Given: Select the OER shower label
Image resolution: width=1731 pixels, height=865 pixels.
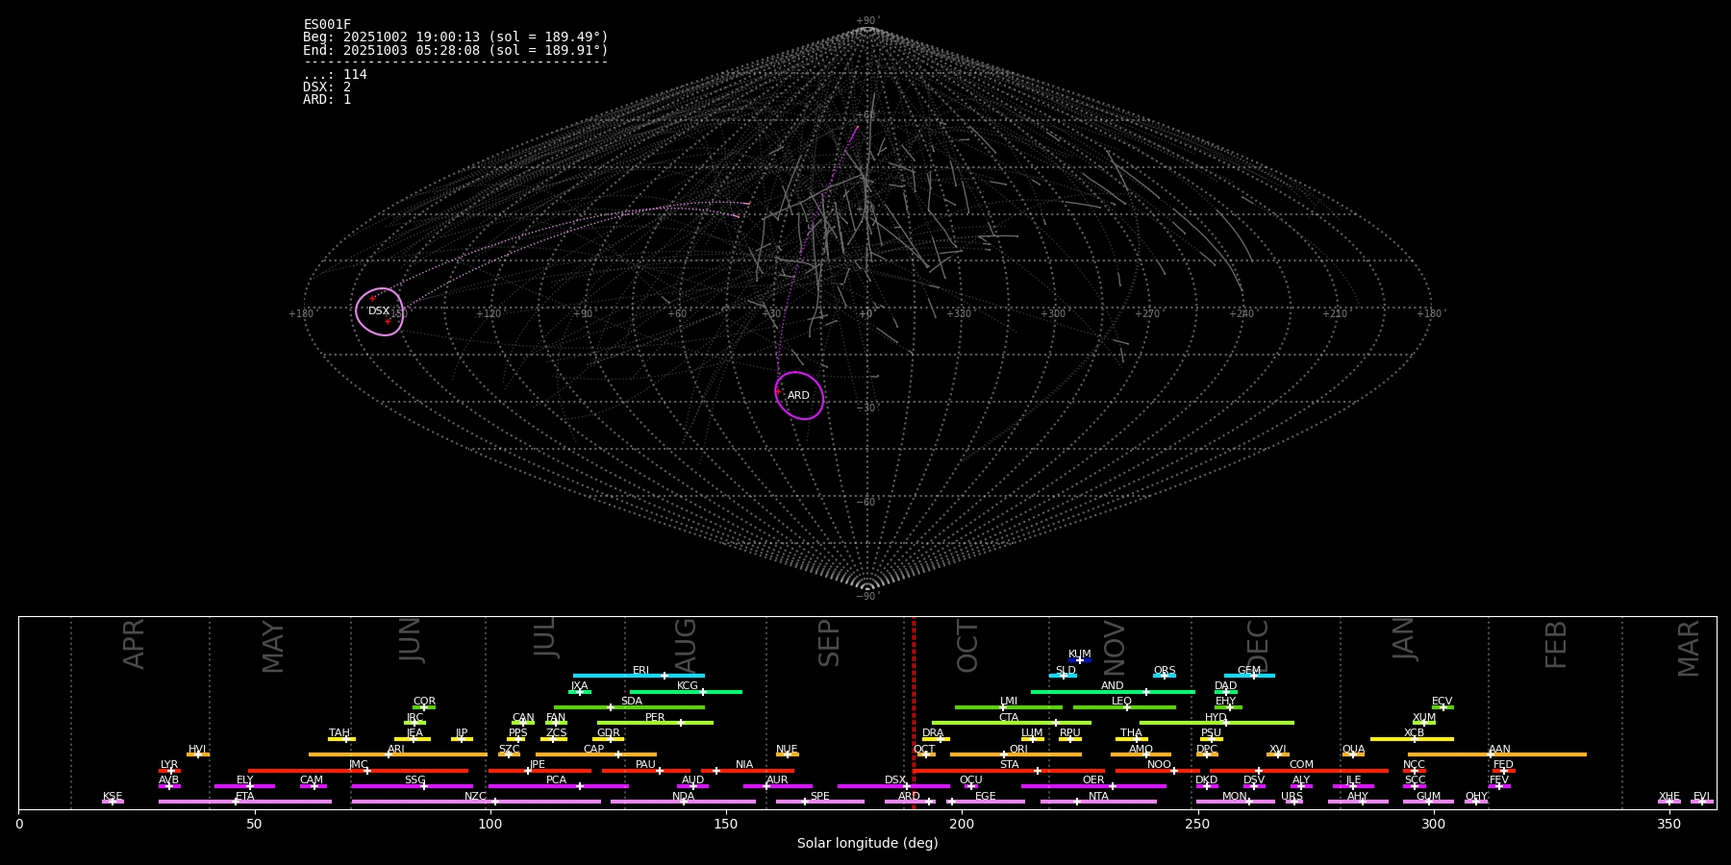Looking at the screenshot, I should click(x=1093, y=780).
